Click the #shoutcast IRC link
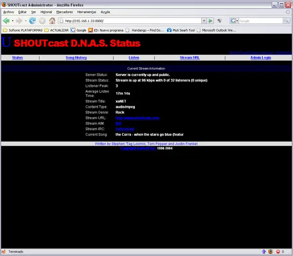This screenshot has width=293, height=256. (x=125, y=129)
